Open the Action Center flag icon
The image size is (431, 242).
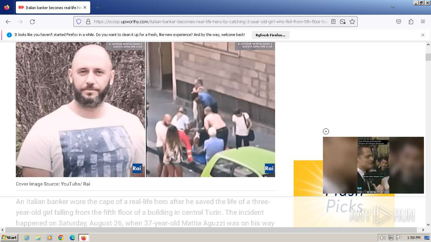point(399,238)
